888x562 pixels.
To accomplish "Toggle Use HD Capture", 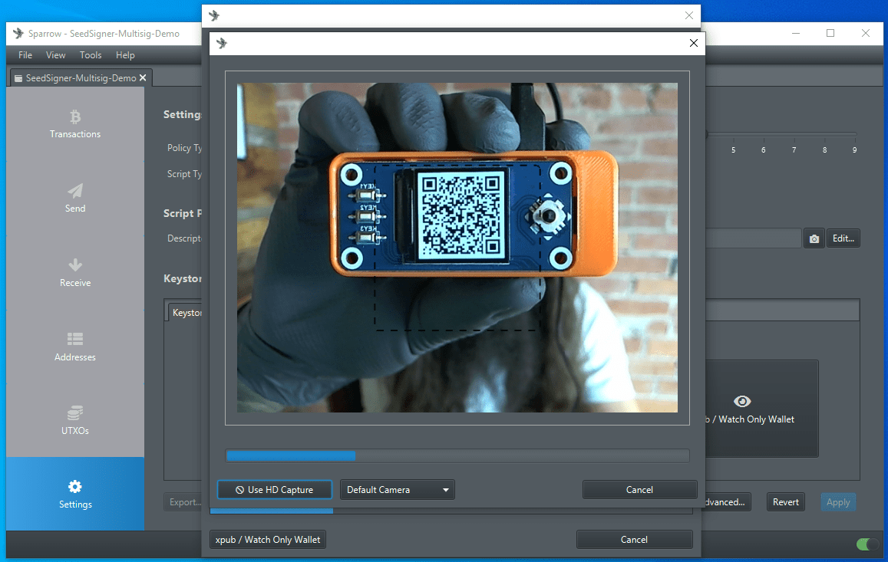I will [x=275, y=490].
